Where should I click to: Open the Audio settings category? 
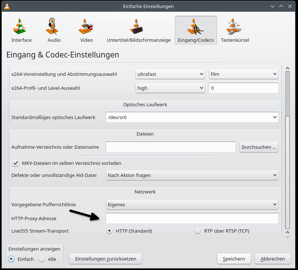coord(54,30)
